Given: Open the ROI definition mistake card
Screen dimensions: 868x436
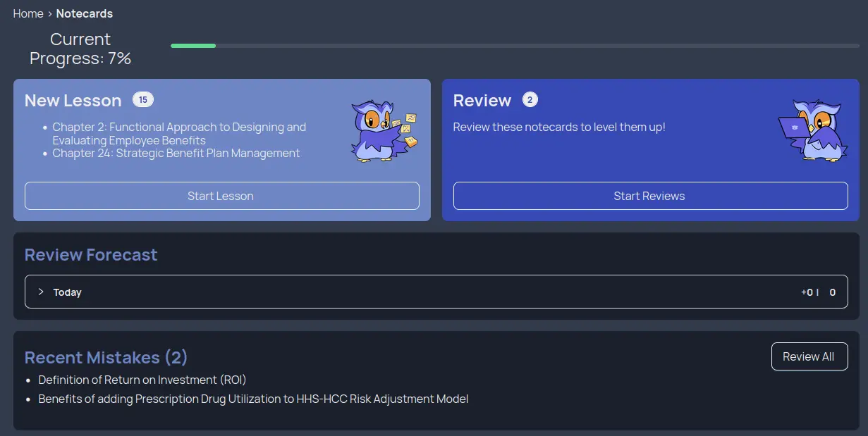Looking at the screenshot, I should click(x=141, y=379).
